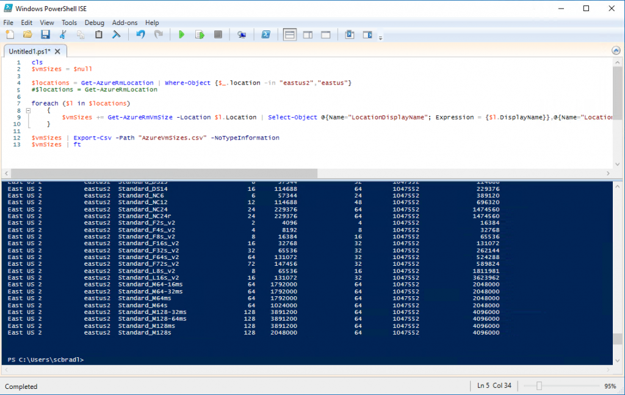The image size is (625, 395).
Task: Collapse the script pane using the chevron
Action: point(616,51)
